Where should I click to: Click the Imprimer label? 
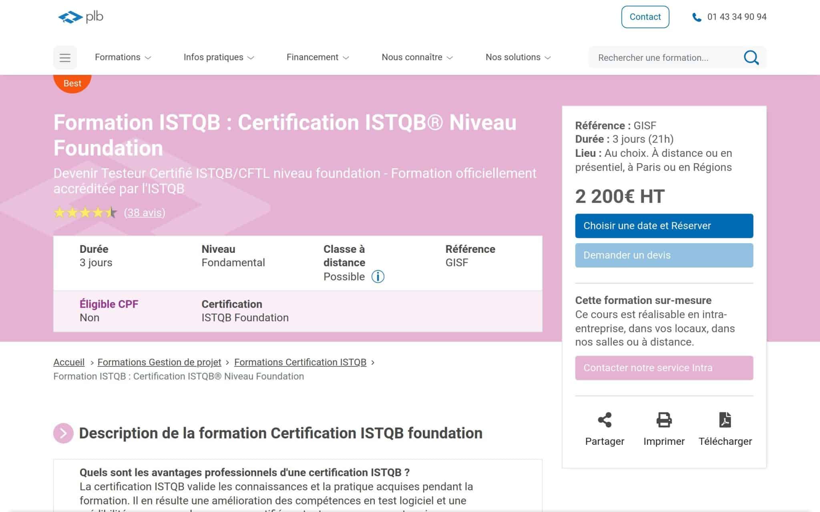(664, 441)
